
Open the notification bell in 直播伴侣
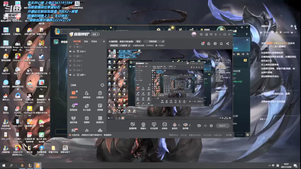(221, 44)
